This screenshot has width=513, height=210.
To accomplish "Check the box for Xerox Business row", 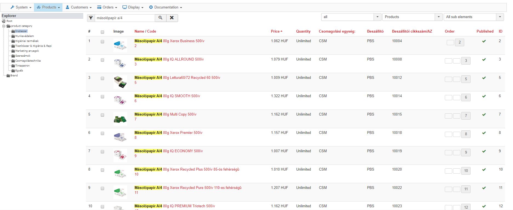I will 102,42.
